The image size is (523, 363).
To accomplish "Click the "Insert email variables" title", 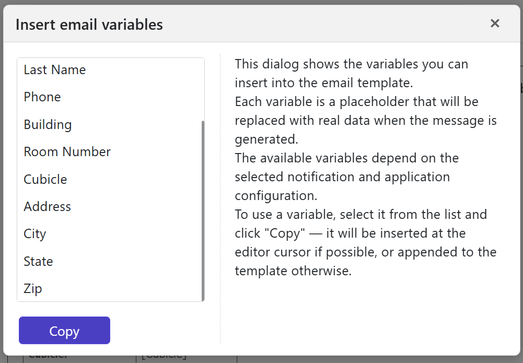I will pos(89,25).
